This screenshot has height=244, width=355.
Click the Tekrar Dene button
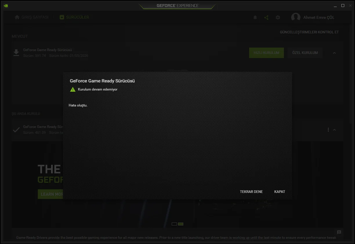[x=251, y=192]
